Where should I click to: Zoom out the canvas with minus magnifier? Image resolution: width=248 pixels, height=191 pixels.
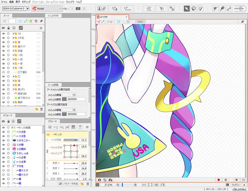pos(118,185)
